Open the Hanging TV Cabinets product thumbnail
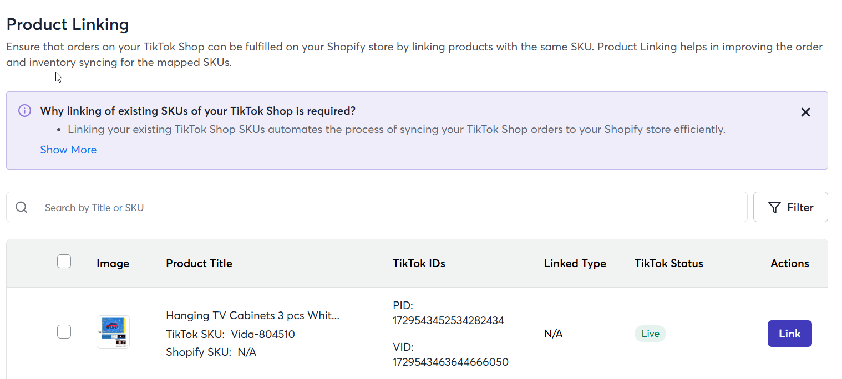Viewport: 842px width, 379px height. [113, 332]
